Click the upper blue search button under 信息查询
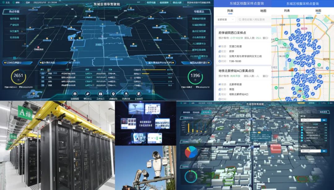The height and width of the screenshot is (190, 334). (324, 120)
